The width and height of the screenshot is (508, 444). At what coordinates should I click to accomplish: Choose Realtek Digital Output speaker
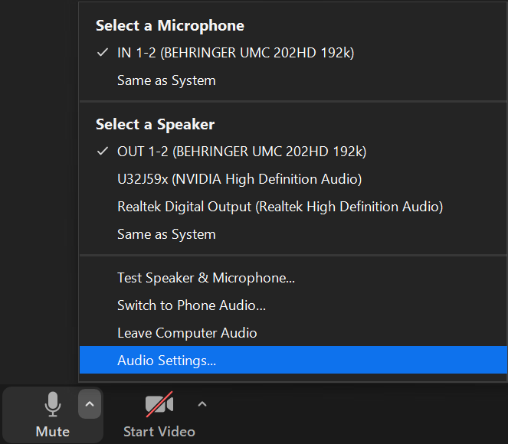coord(280,207)
